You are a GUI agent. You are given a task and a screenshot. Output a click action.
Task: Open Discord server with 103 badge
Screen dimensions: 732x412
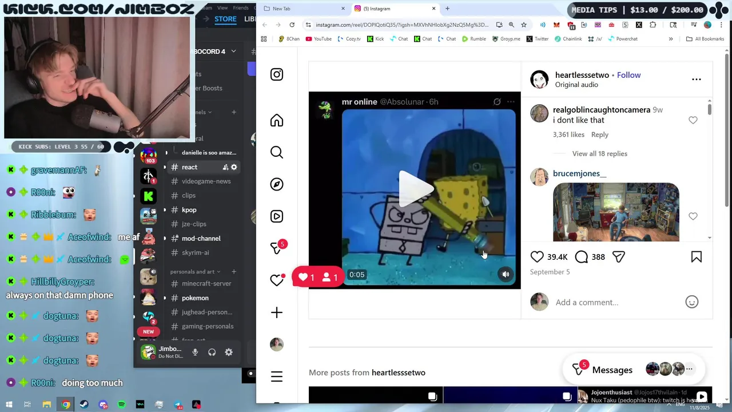pos(149,156)
